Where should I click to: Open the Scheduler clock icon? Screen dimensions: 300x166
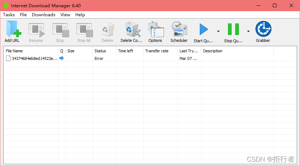click(x=179, y=29)
